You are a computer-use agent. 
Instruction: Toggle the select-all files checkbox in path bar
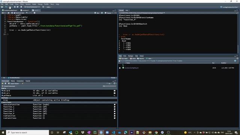point(119,61)
